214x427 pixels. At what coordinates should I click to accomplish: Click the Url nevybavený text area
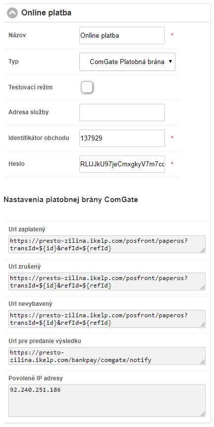pyautogui.click(x=107, y=319)
